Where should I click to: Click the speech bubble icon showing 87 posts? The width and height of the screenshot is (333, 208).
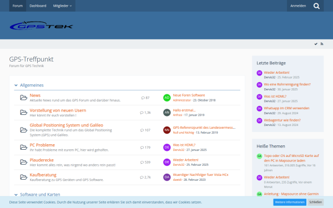(143, 98)
